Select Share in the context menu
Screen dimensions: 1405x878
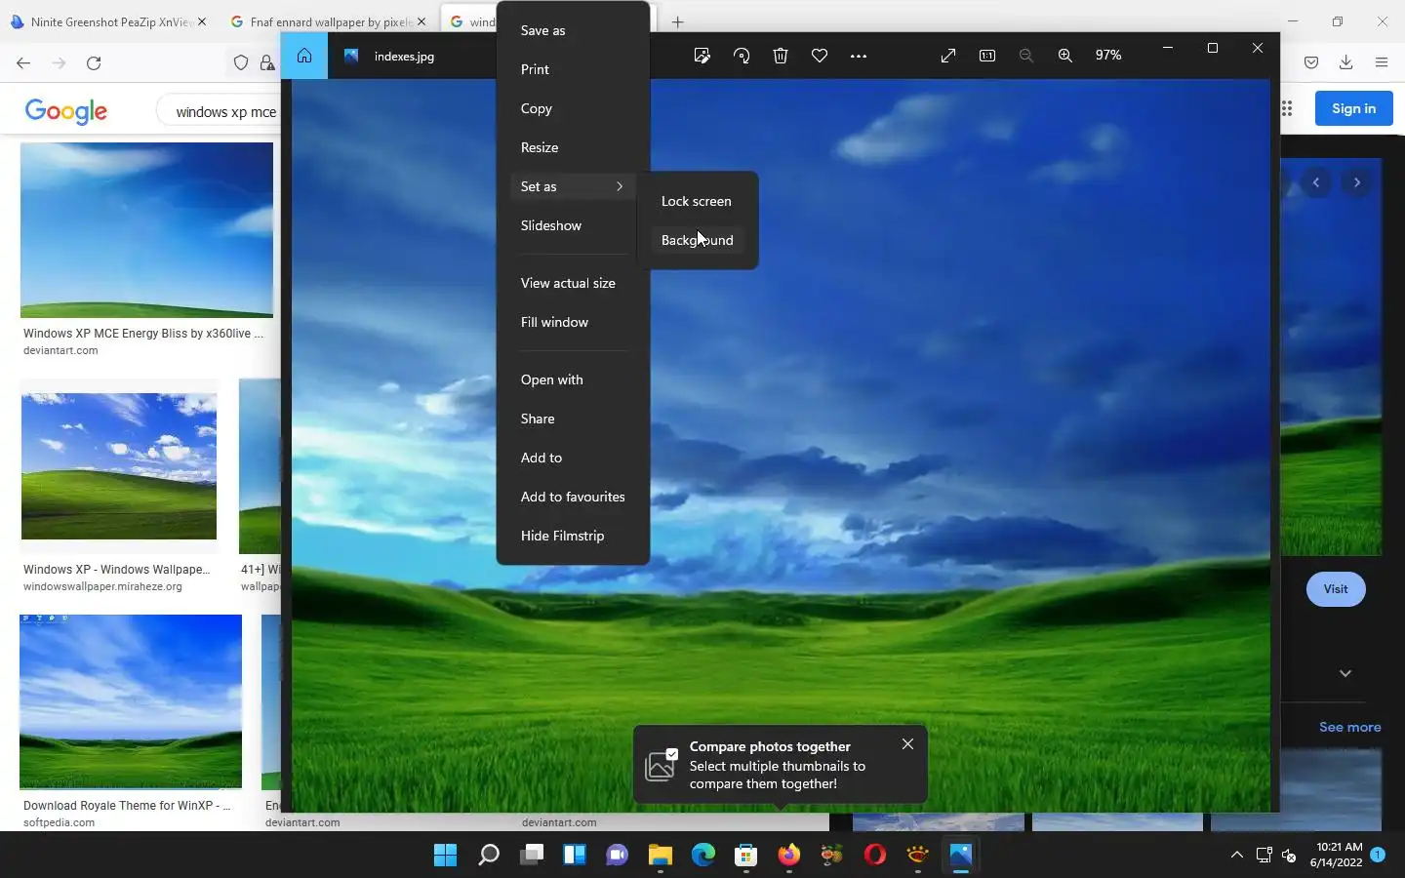(573, 419)
